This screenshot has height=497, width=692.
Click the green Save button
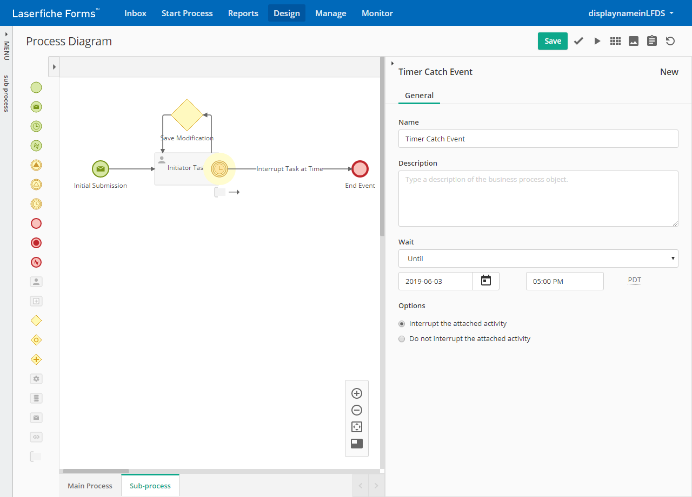tap(553, 41)
